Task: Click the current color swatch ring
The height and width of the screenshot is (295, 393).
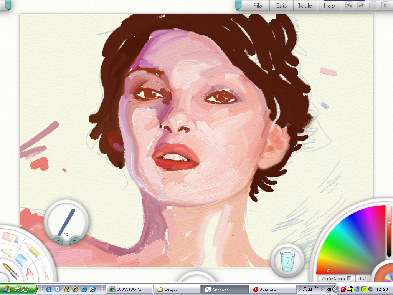Action: [x=383, y=272]
